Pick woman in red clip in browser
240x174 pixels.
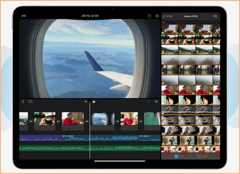(x=191, y=90)
